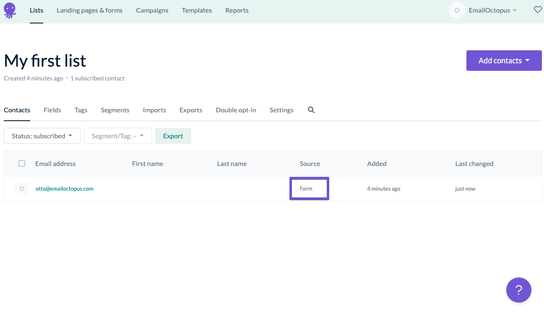Open the contact otto@emailoctopus.com
The height and width of the screenshot is (316, 544).
64,189
